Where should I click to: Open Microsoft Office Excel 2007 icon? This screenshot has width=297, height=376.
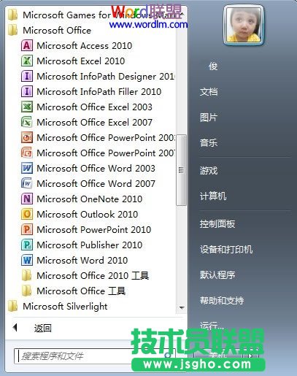click(x=27, y=122)
